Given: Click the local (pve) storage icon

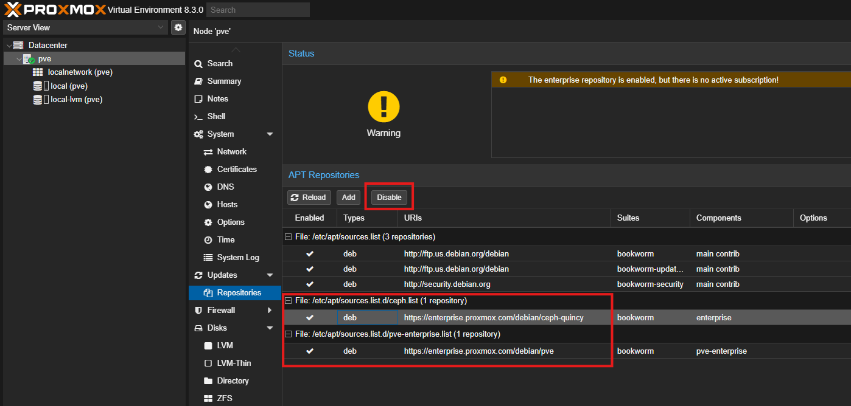Looking at the screenshot, I should 40,86.
